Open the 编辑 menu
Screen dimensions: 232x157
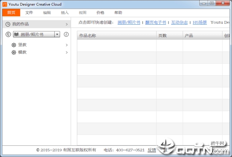(47, 13)
